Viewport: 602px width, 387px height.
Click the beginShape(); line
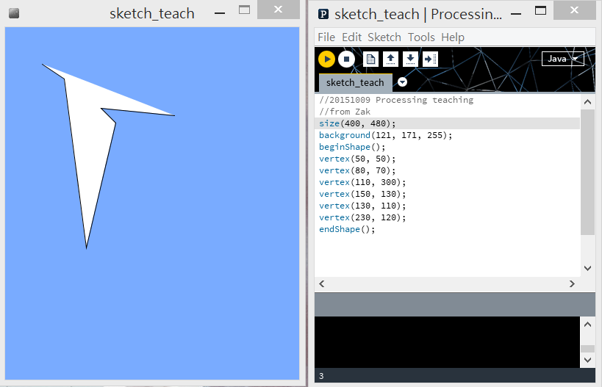[x=351, y=147]
